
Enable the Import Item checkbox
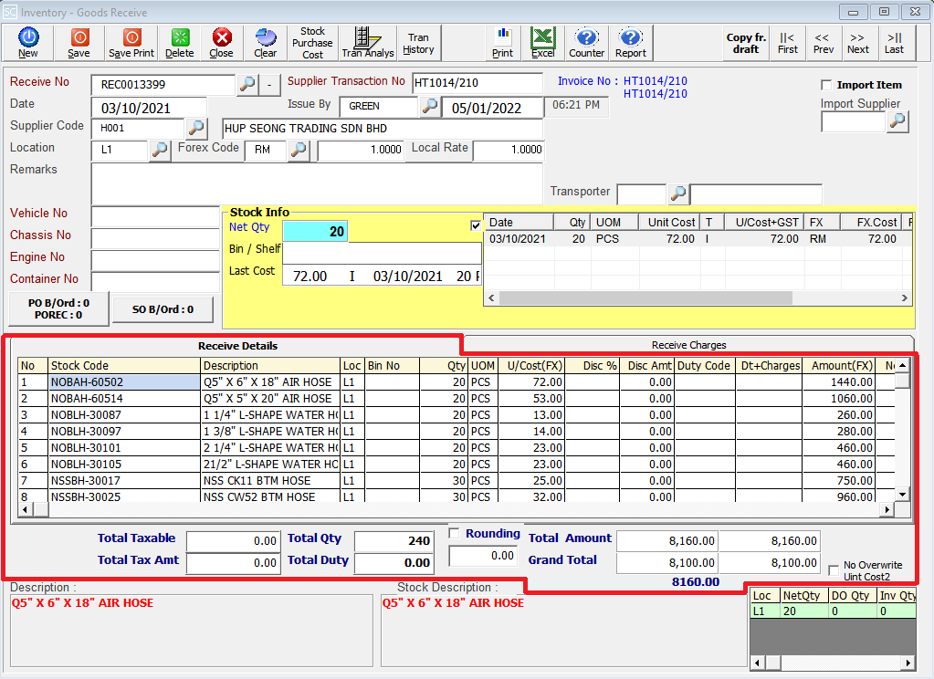pyautogui.click(x=826, y=85)
